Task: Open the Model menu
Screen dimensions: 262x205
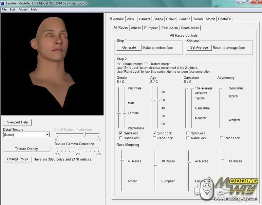Action: [23, 9]
